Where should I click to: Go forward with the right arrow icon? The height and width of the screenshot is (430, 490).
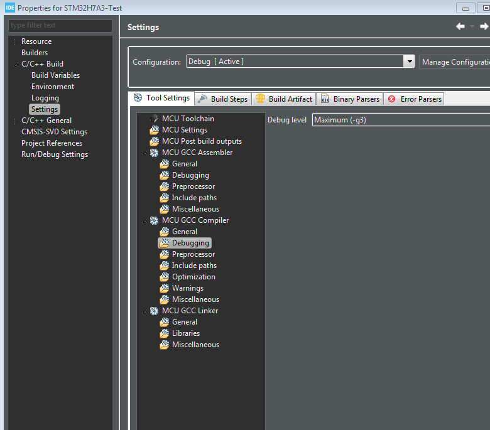tap(484, 26)
